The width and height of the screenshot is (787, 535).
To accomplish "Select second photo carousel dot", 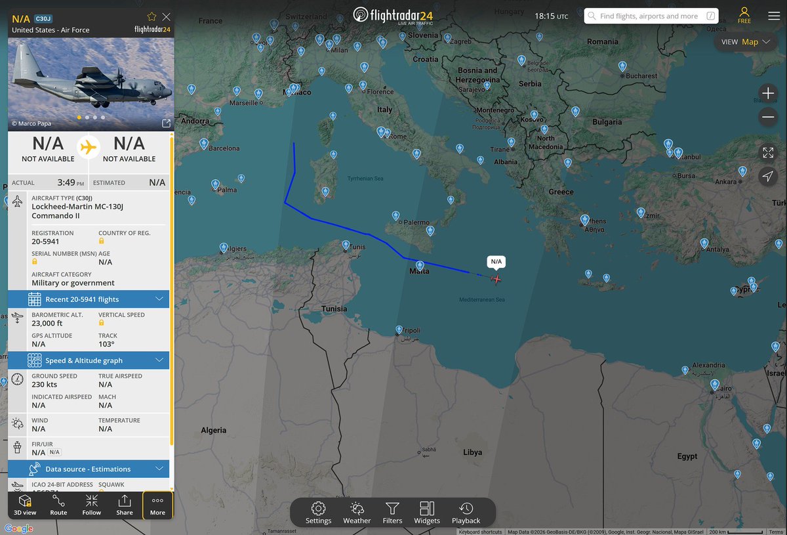I will point(87,118).
